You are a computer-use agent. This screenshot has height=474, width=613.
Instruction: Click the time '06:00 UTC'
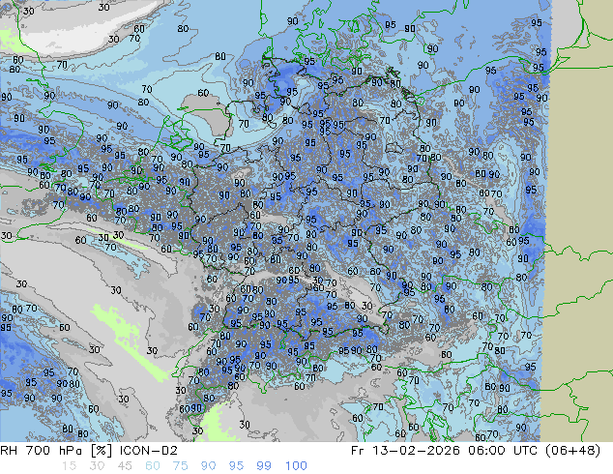pyautogui.click(x=503, y=451)
